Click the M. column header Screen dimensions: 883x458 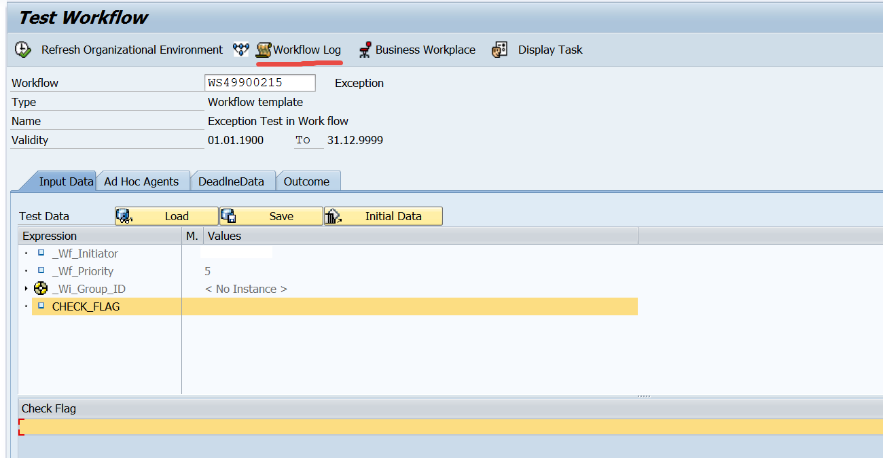[192, 236]
